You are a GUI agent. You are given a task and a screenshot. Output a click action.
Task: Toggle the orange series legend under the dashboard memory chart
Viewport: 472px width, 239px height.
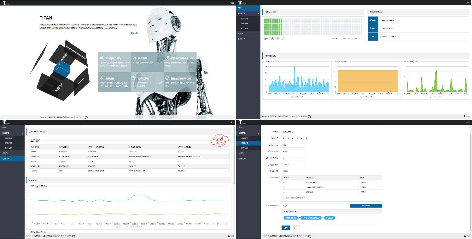pos(366,97)
